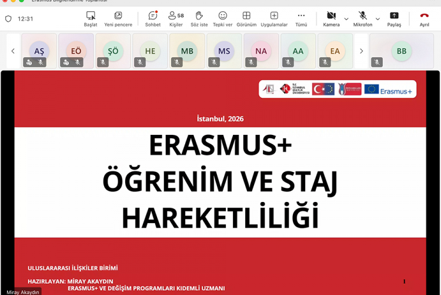Select participant ŞÖ tile
Viewport: 441px width, 295px height.
pos(113,51)
